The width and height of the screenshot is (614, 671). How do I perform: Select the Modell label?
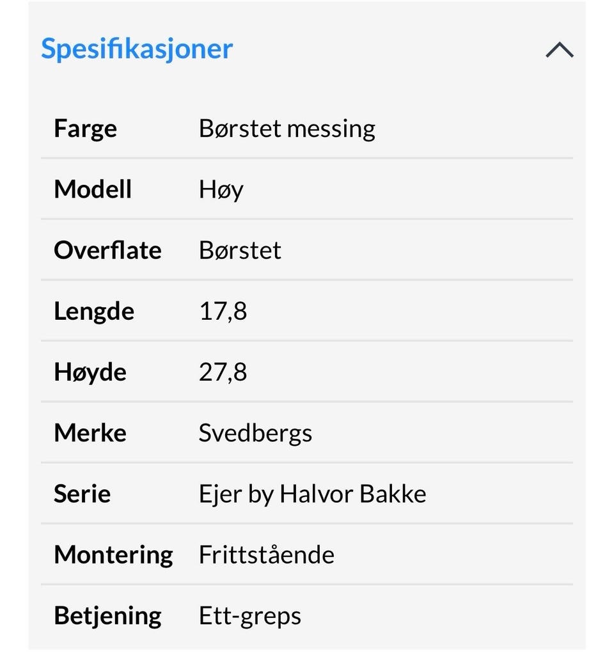(93, 189)
